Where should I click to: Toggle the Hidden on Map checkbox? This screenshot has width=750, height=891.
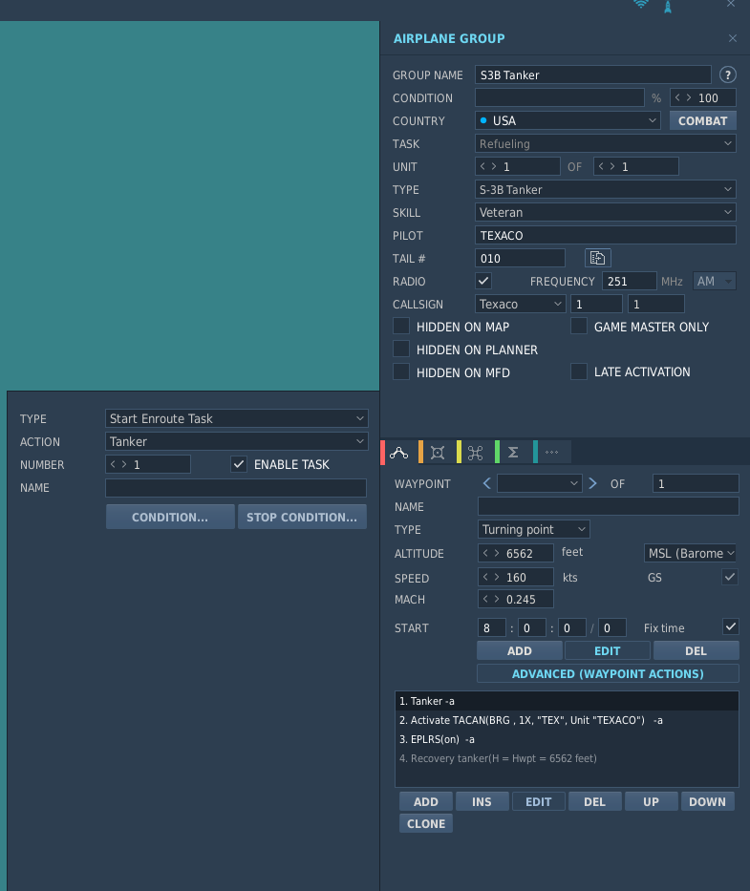[x=401, y=327]
